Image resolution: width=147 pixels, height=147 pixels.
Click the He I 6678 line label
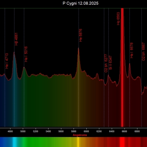(132, 50)
